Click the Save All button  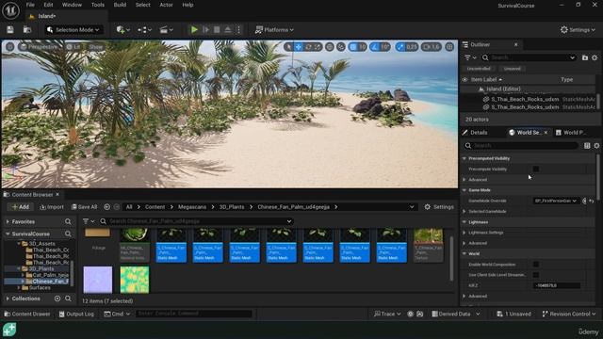pyautogui.click(x=84, y=207)
